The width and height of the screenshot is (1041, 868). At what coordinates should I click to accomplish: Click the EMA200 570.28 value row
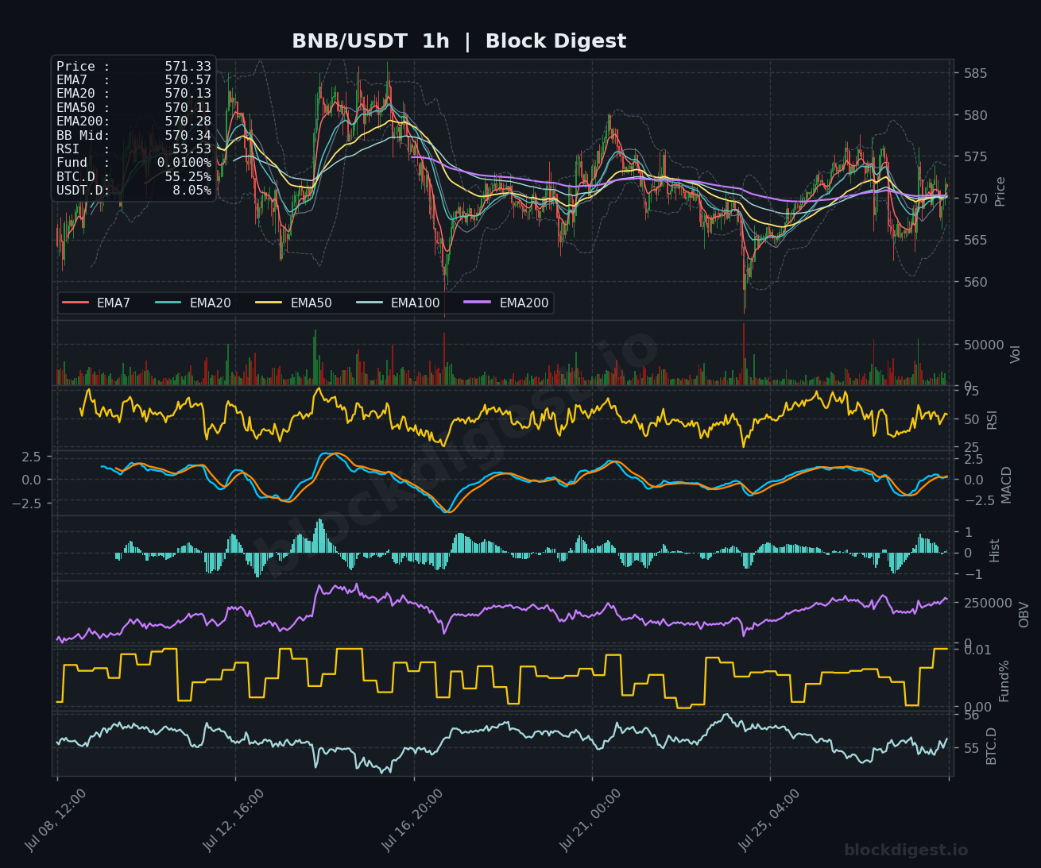click(134, 122)
